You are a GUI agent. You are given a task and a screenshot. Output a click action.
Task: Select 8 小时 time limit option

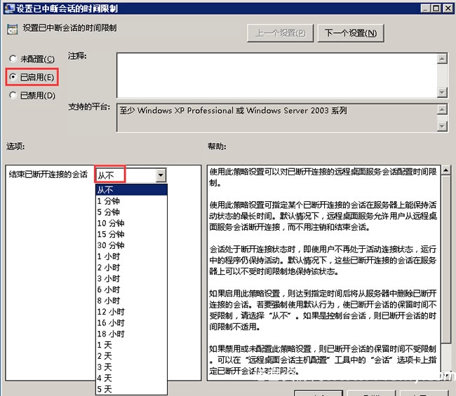pos(131,301)
